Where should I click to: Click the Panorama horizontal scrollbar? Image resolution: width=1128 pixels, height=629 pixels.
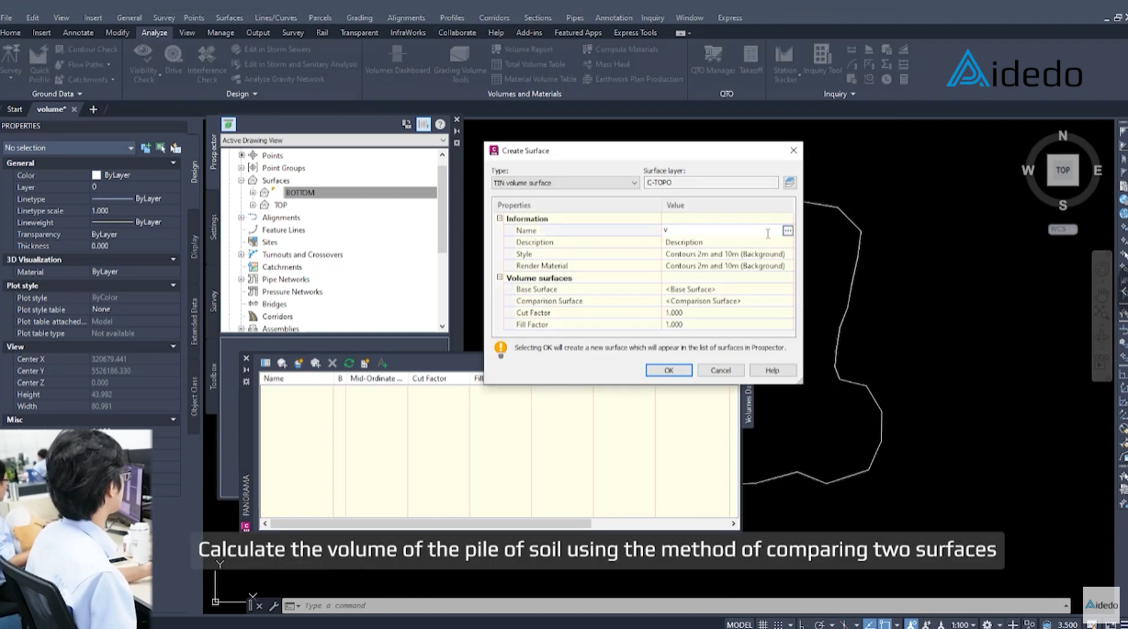pos(500,523)
